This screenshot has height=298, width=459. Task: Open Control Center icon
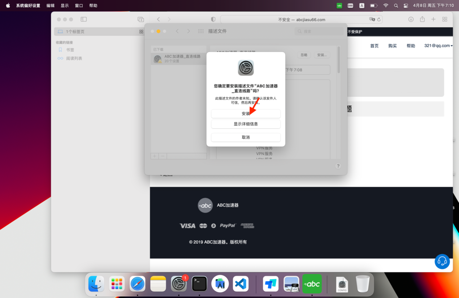[x=406, y=5]
